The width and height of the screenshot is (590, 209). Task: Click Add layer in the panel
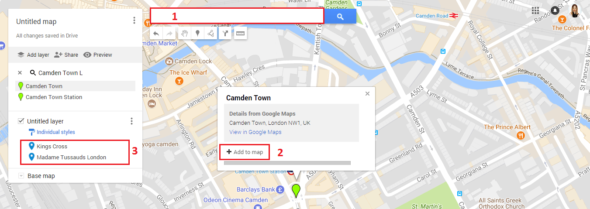coord(33,55)
